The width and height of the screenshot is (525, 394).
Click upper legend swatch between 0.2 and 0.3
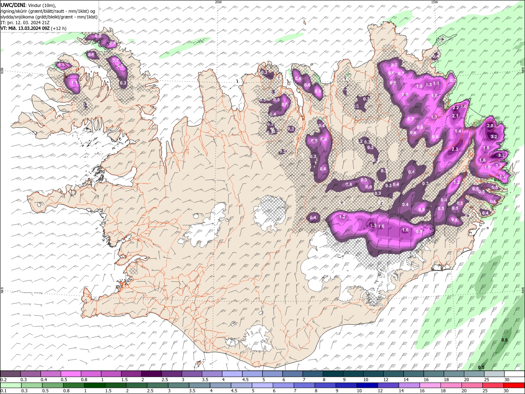tap(10, 374)
